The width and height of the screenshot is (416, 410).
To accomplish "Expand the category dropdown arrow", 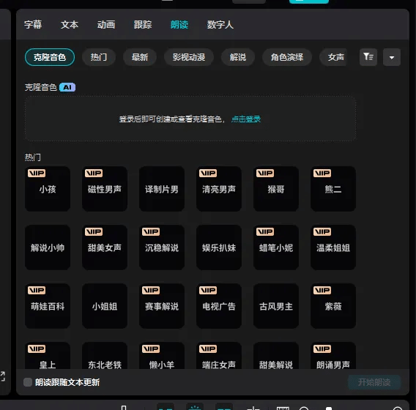I will [392, 57].
